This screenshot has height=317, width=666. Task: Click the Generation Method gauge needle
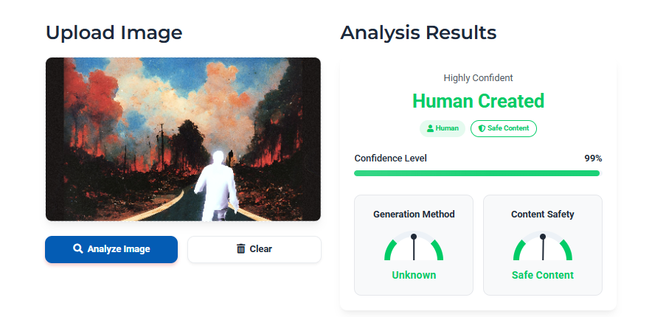pyautogui.click(x=414, y=248)
